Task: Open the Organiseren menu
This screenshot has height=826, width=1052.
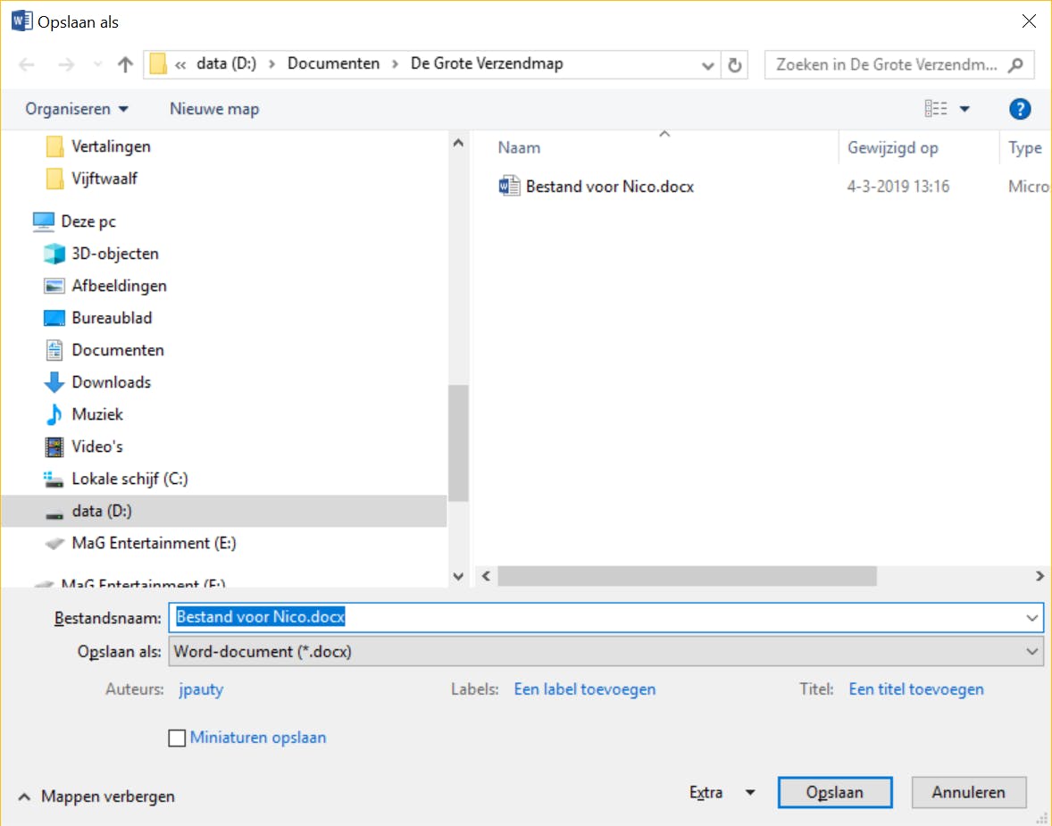Action: click(x=77, y=109)
